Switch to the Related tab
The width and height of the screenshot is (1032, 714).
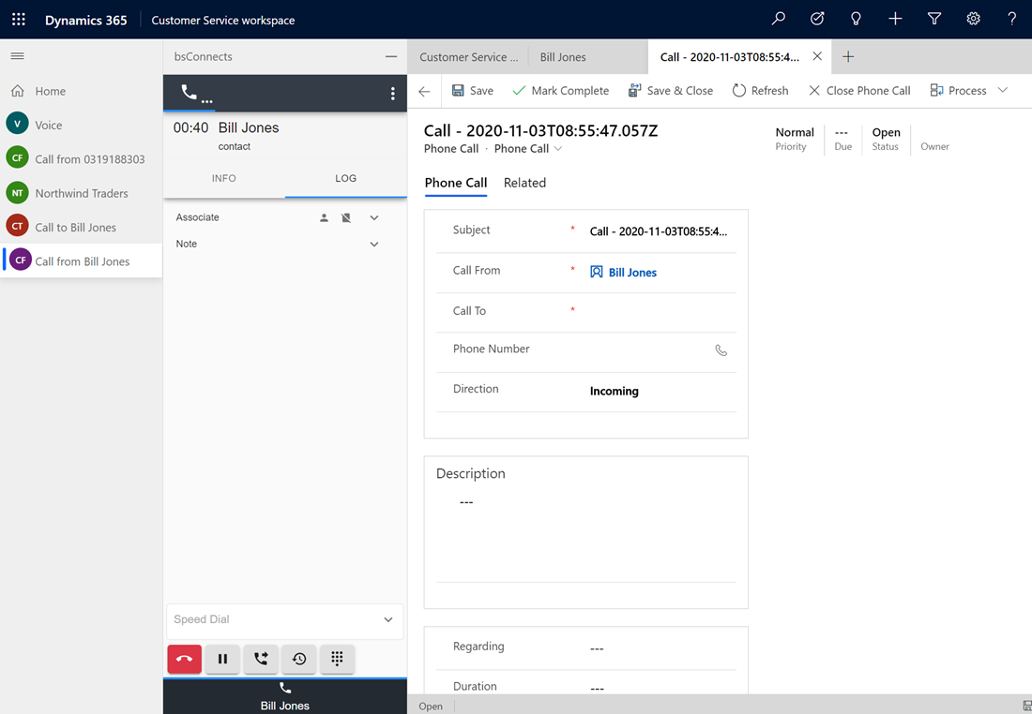pos(524,183)
